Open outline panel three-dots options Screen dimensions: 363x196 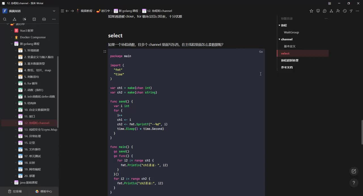[x=326, y=18]
